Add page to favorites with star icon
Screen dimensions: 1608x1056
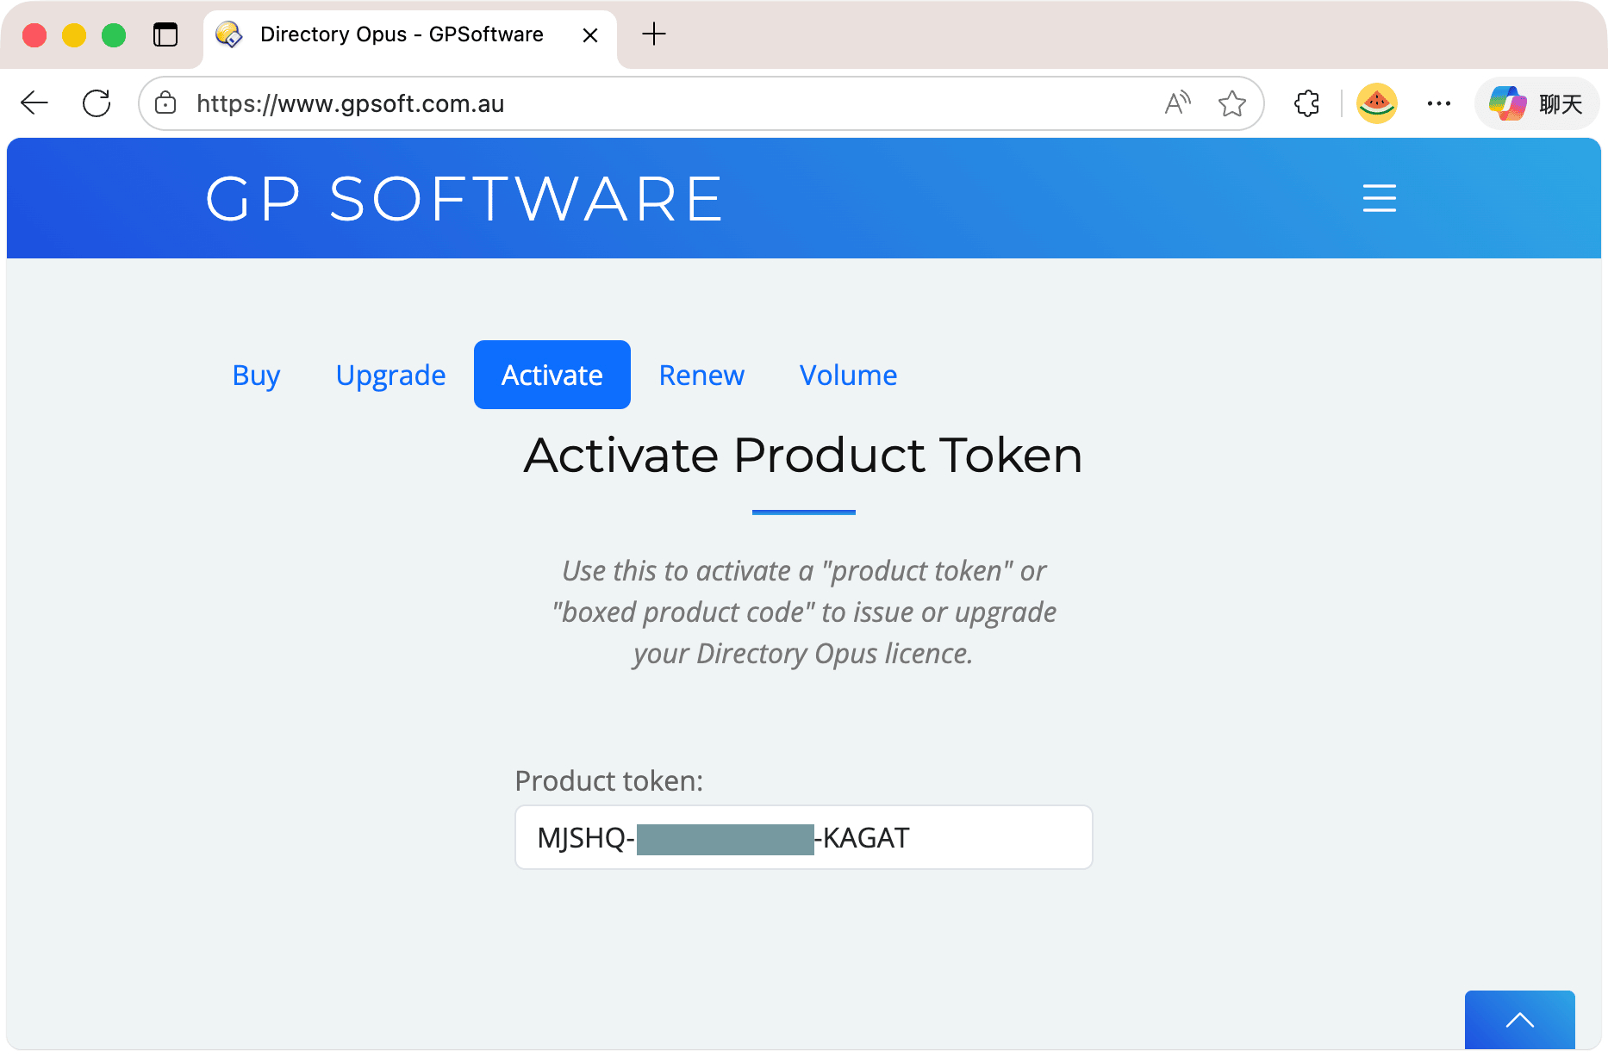(x=1232, y=103)
